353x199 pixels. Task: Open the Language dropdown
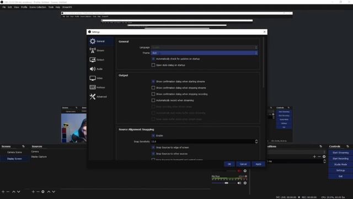point(204,48)
